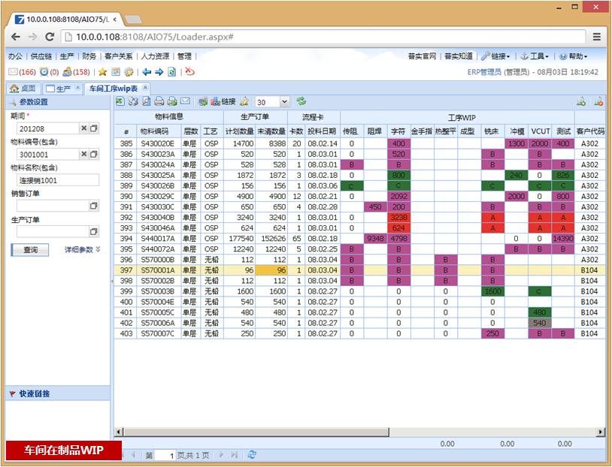
Task: Click the 物料编码 column header
Action: click(159, 131)
